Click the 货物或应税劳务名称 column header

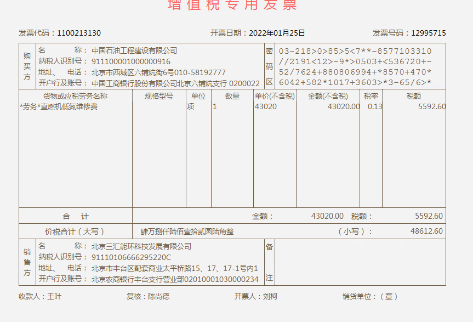pos(76,96)
